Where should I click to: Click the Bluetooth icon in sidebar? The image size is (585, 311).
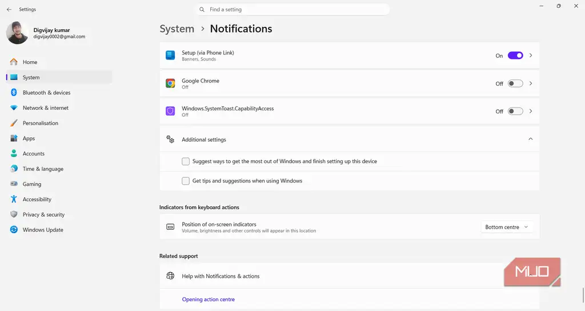click(14, 93)
